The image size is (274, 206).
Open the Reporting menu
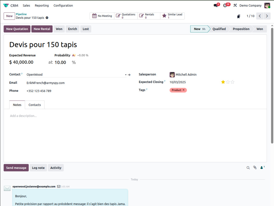coord(42,5)
